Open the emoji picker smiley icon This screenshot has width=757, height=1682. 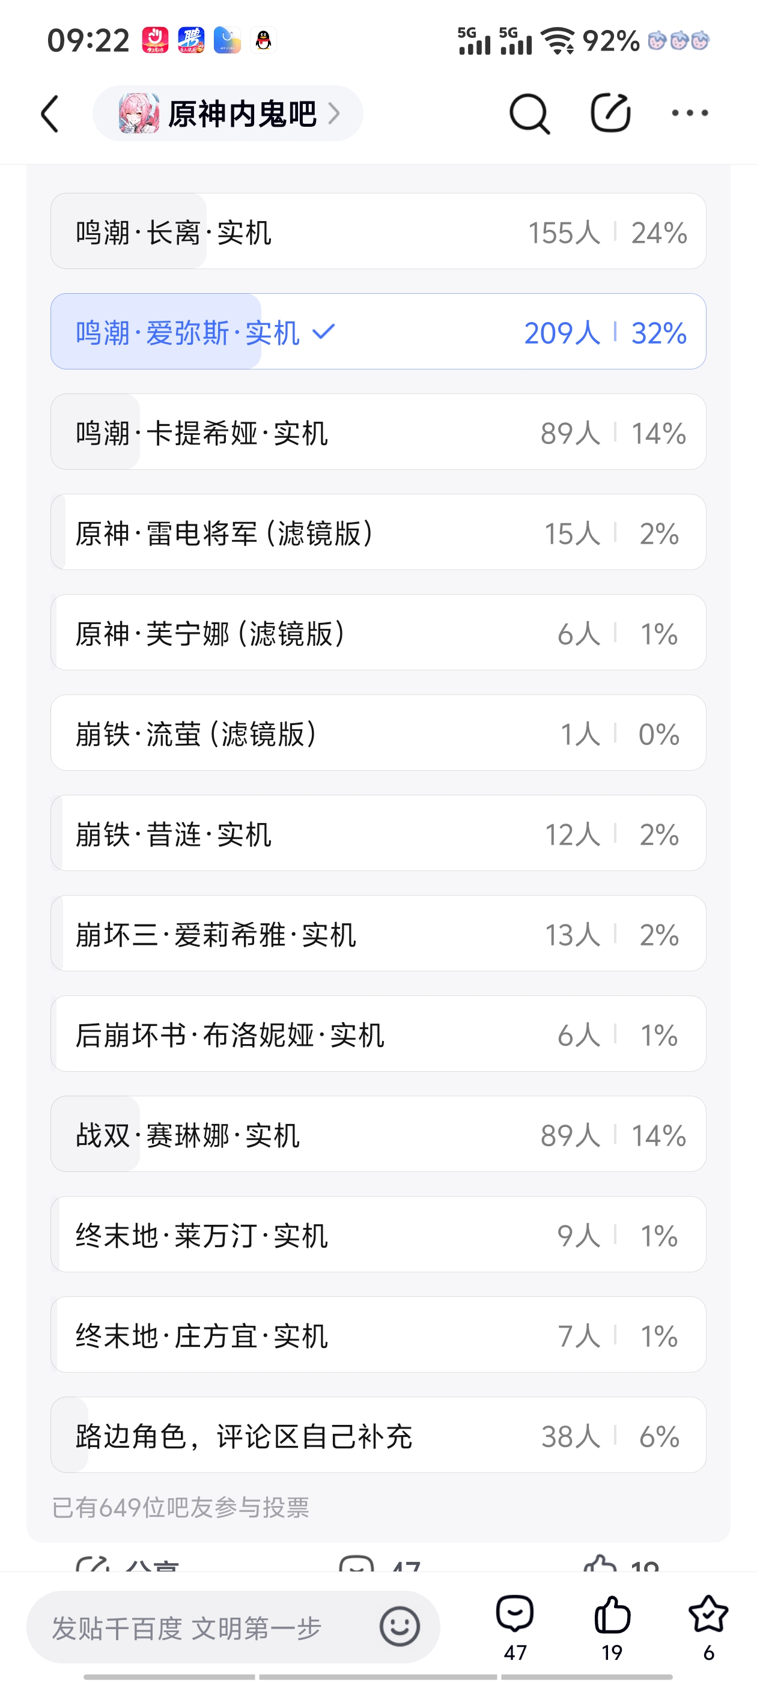(399, 1626)
